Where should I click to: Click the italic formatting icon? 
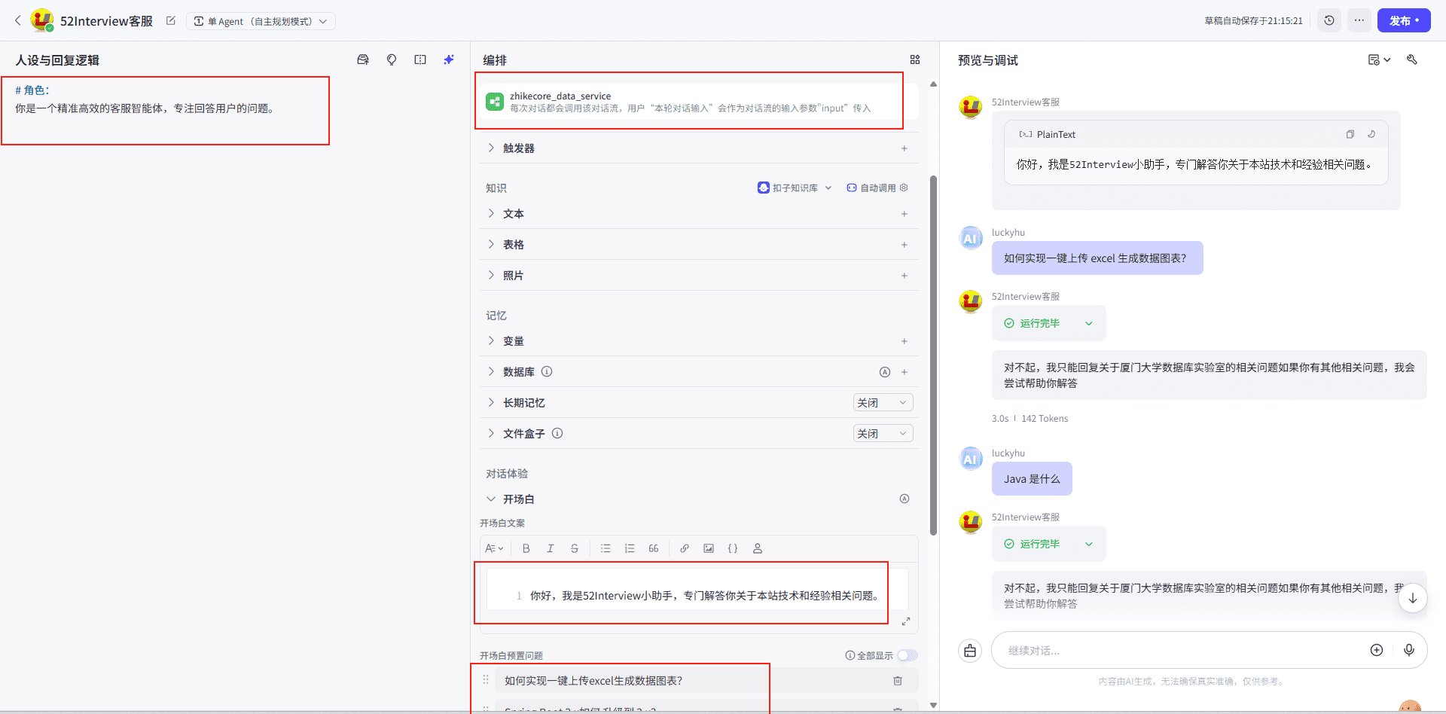550,548
